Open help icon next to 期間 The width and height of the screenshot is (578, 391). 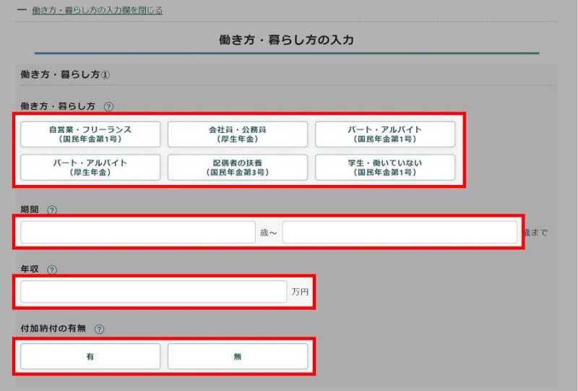pos(52,210)
